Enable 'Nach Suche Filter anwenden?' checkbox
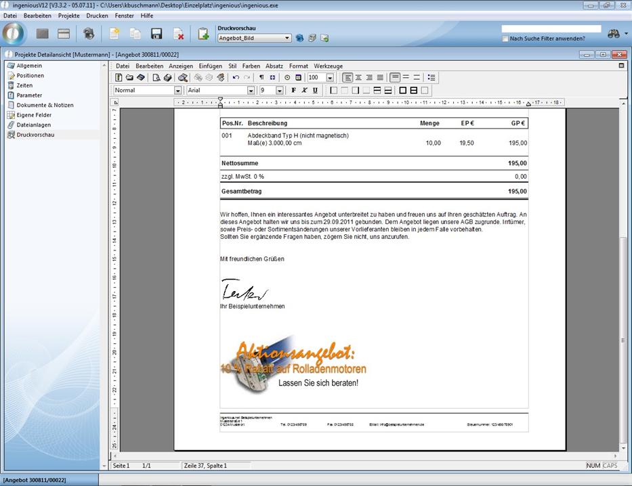The width and height of the screenshot is (632, 486). pos(505,39)
